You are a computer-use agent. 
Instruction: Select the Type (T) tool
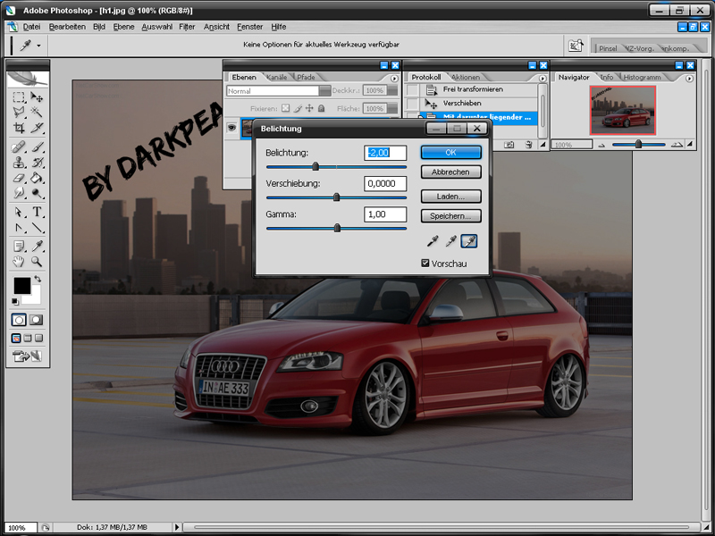[38, 213]
